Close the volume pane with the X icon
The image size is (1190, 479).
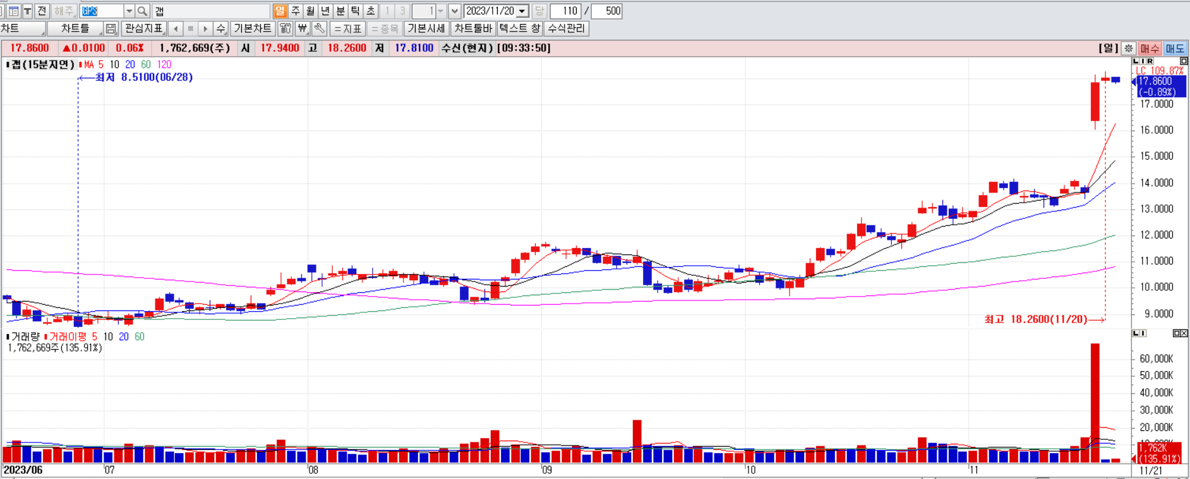1184,333
